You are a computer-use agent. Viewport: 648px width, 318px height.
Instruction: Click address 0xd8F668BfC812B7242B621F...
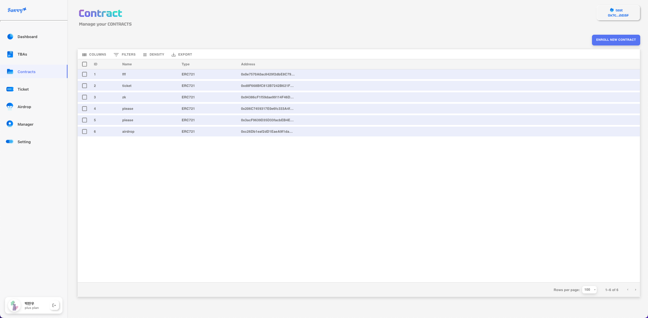pyautogui.click(x=267, y=86)
